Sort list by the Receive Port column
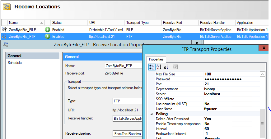Viewport: 271px width, 139px height. tap(180, 23)
